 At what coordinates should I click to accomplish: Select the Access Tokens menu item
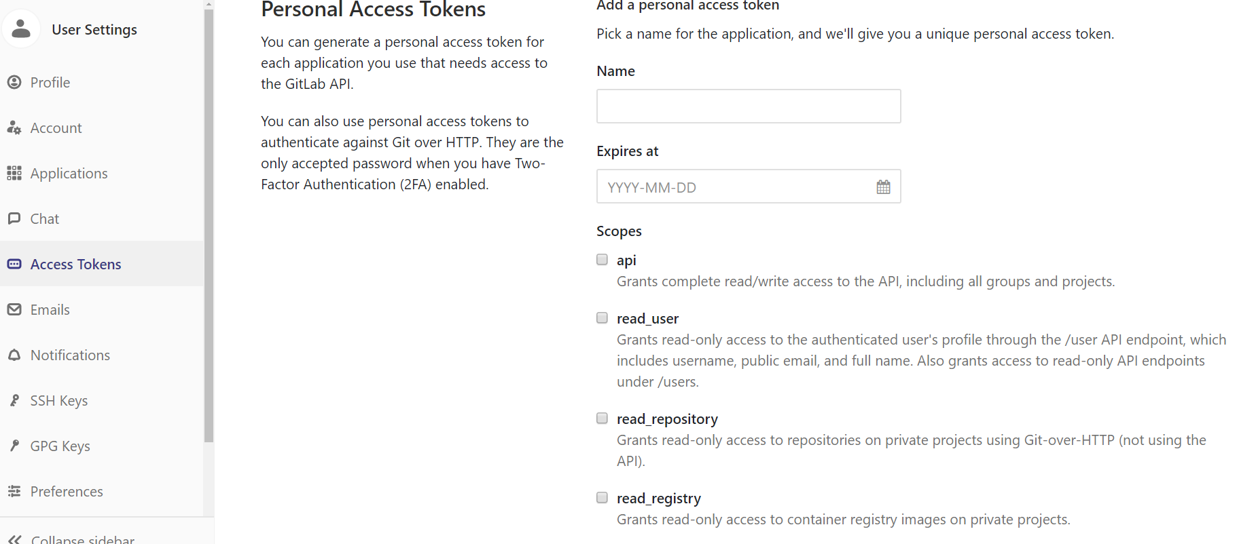(76, 264)
